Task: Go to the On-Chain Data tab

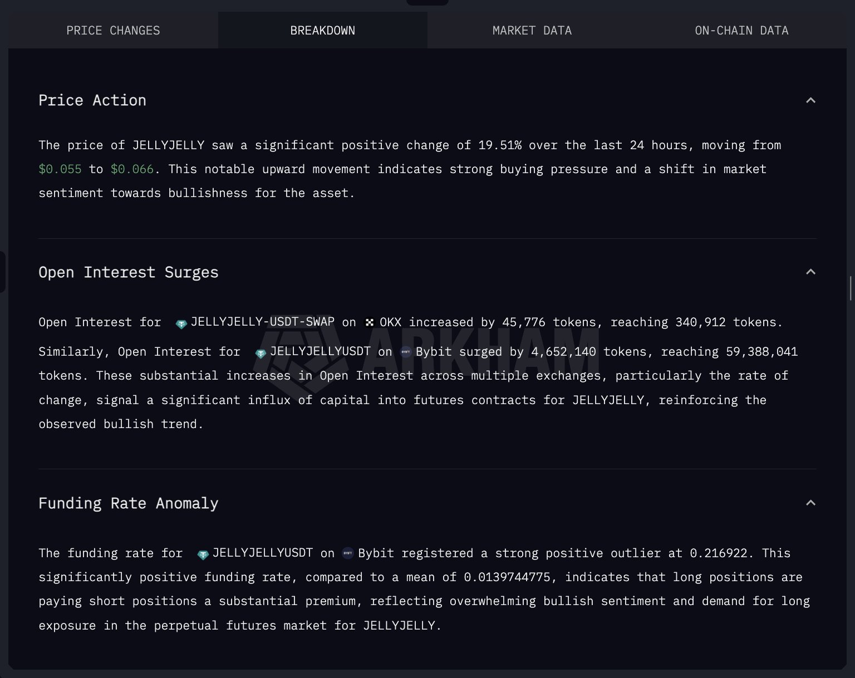Action: (741, 31)
